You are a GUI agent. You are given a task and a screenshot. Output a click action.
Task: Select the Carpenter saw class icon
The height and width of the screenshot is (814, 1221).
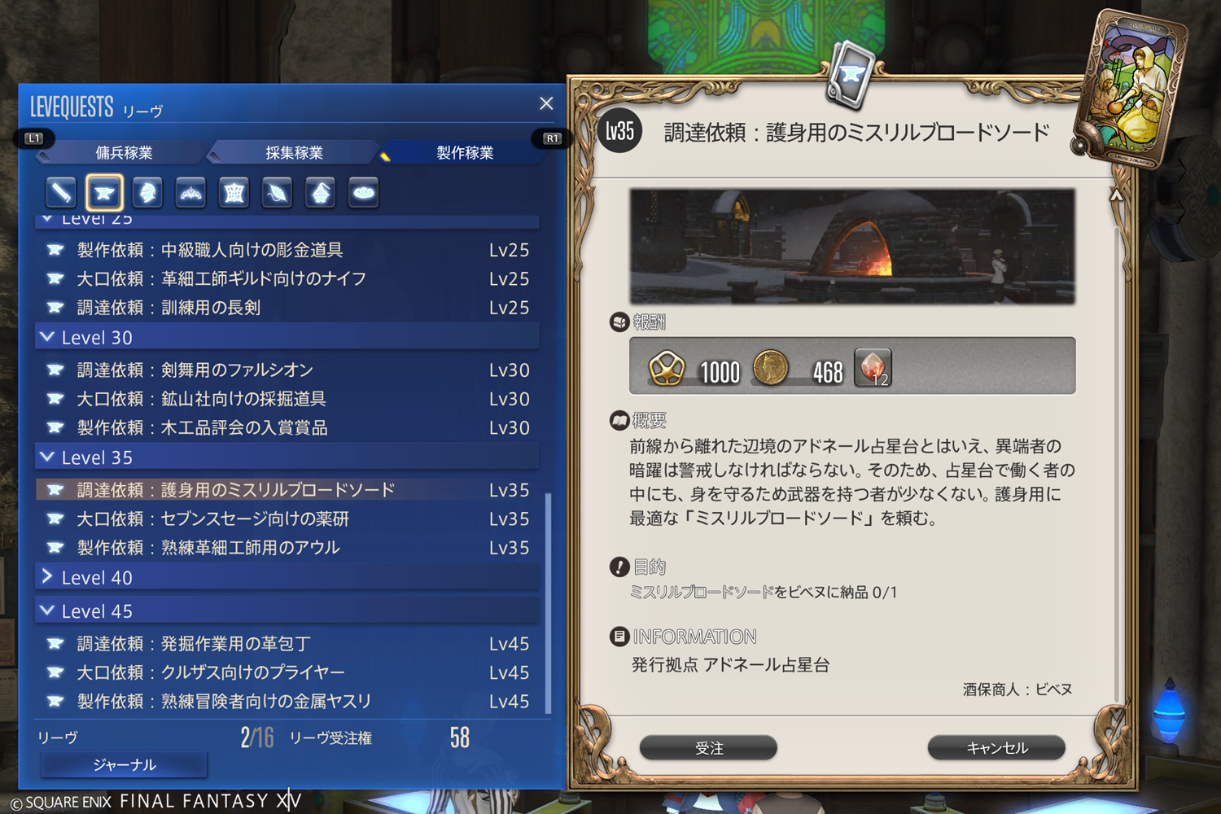click(x=61, y=193)
